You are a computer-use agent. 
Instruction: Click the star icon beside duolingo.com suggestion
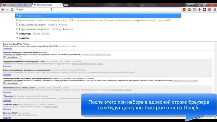click(17, 29)
